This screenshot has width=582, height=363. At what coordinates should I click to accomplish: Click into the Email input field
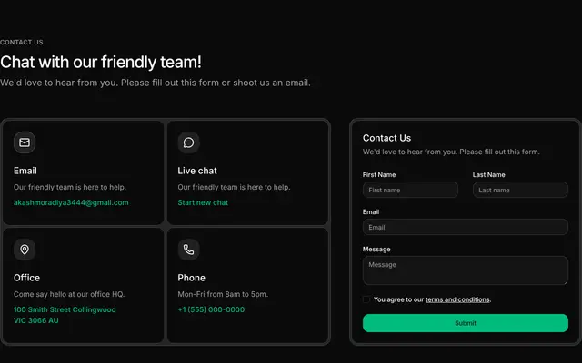click(466, 227)
